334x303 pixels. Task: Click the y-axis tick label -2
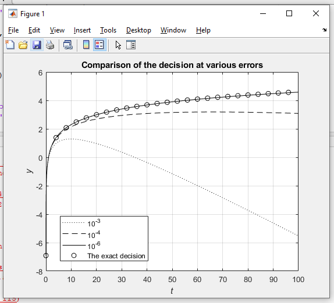[x=39, y=187]
